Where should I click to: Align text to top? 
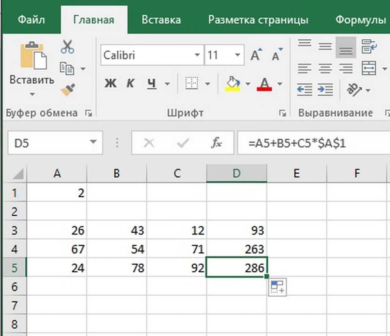pyautogui.click(x=305, y=44)
